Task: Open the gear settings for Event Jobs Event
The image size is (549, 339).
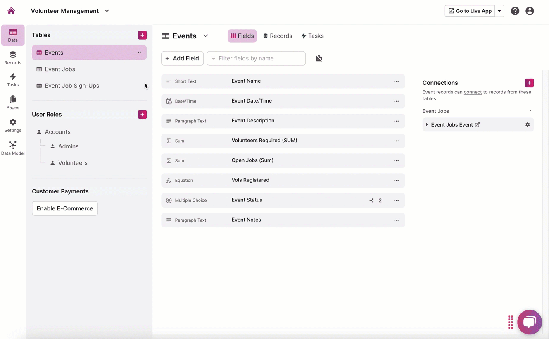Action: click(528, 125)
